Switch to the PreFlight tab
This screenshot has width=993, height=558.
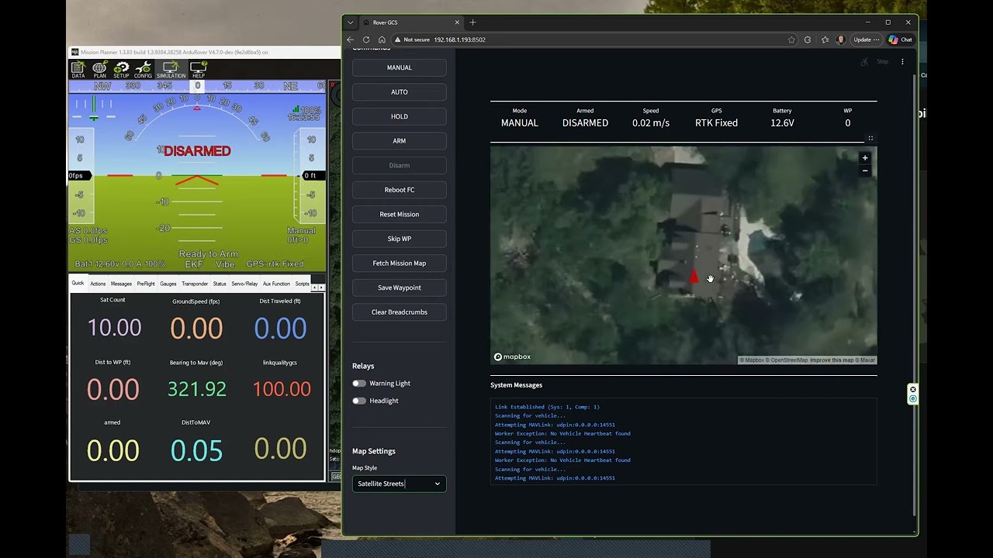[x=146, y=284]
